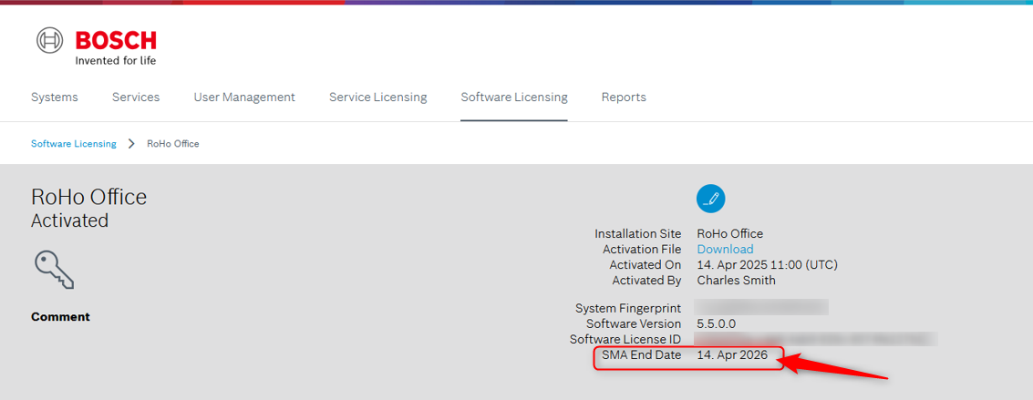The width and height of the screenshot is (1033, 400).
Task: Click the breadcrumb chevron separator
Action: click(131, 144)
